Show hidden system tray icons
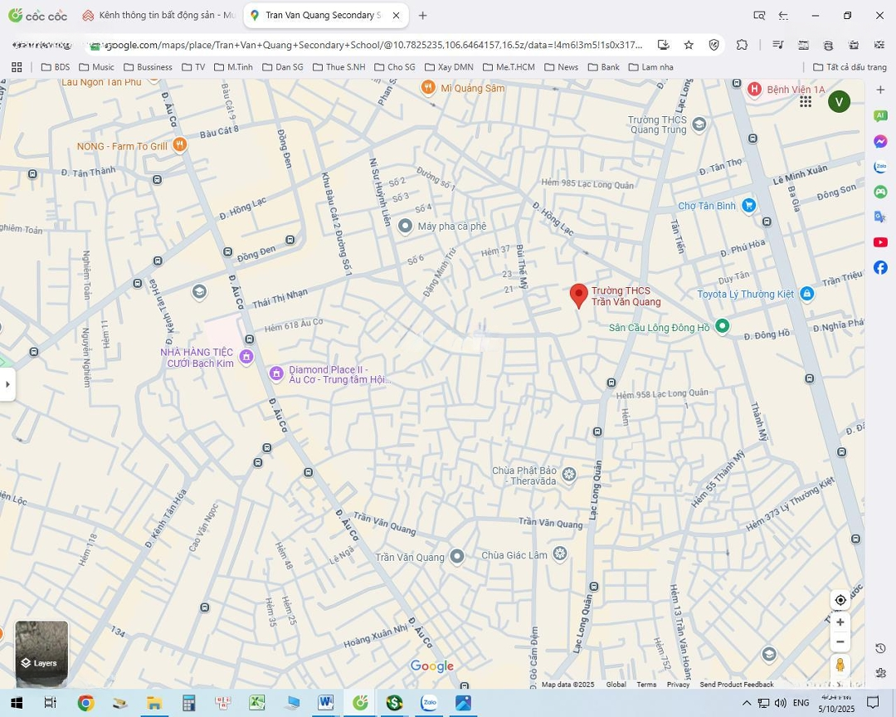This screenshot has width=896, height=717. pos(747,703)
